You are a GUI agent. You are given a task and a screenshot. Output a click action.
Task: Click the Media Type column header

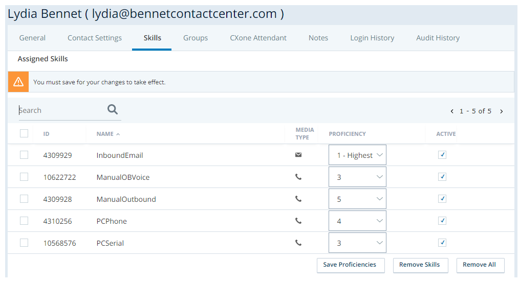coord(305,134)
